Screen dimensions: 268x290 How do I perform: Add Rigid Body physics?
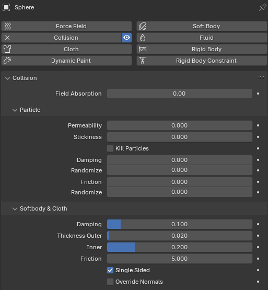click(x=202, y=49)
